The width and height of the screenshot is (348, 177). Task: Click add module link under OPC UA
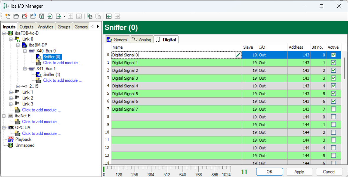tap(41, 133)
